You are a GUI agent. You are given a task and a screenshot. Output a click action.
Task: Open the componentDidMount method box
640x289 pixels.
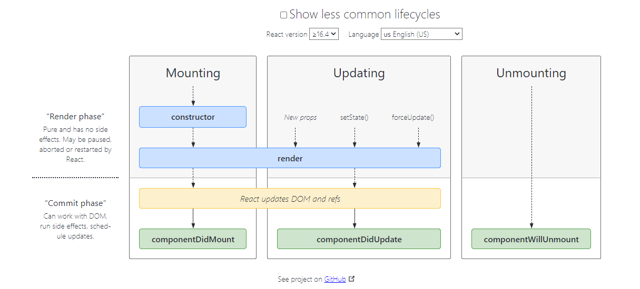pyautogui.click(x=193, y=239)
